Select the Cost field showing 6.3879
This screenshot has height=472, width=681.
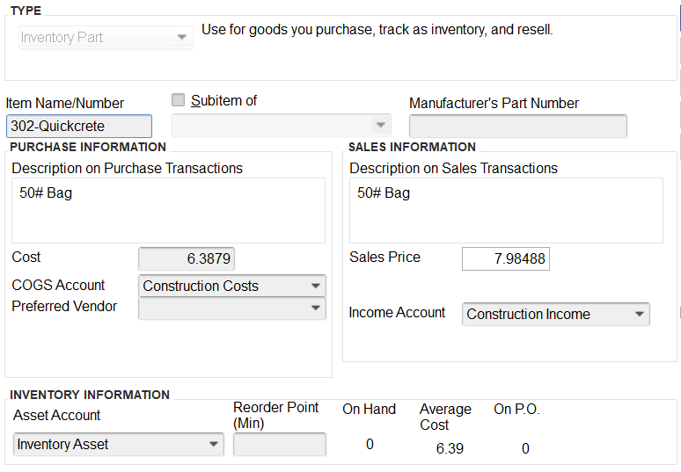[x=187, y=259]
